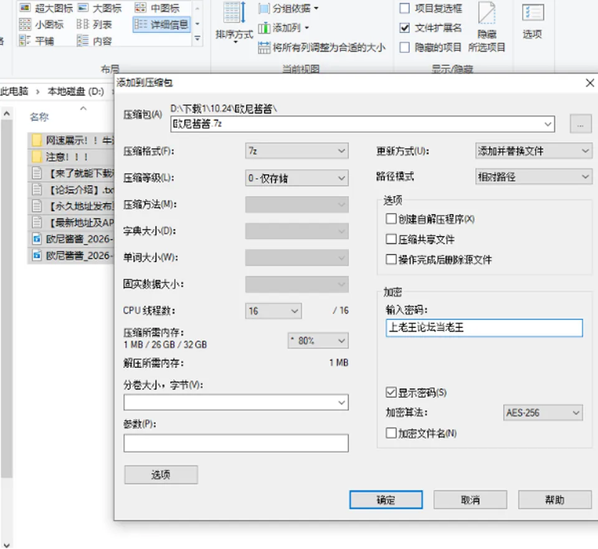598x549 pixels.
Task: Open add columns menu in Explorer ribbon
Action: click(284, 28)
